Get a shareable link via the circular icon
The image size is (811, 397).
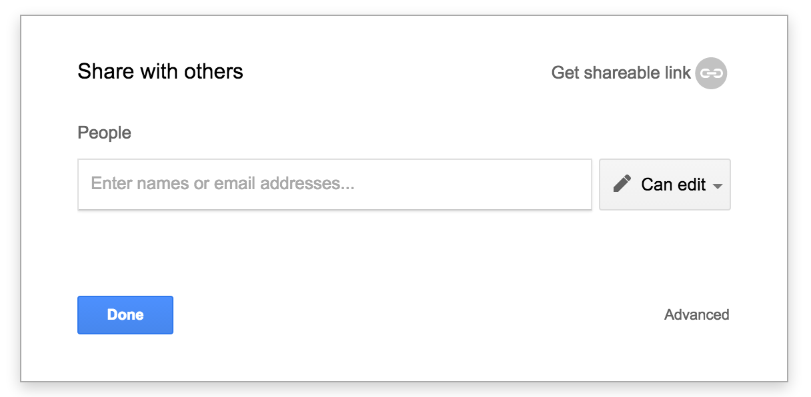[x=711, y=73]
